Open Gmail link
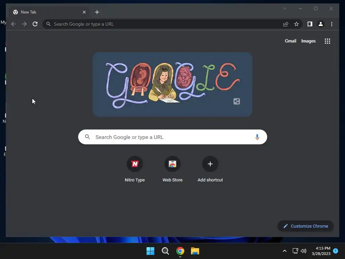This screenshot has height=259, width=345. 290,41
